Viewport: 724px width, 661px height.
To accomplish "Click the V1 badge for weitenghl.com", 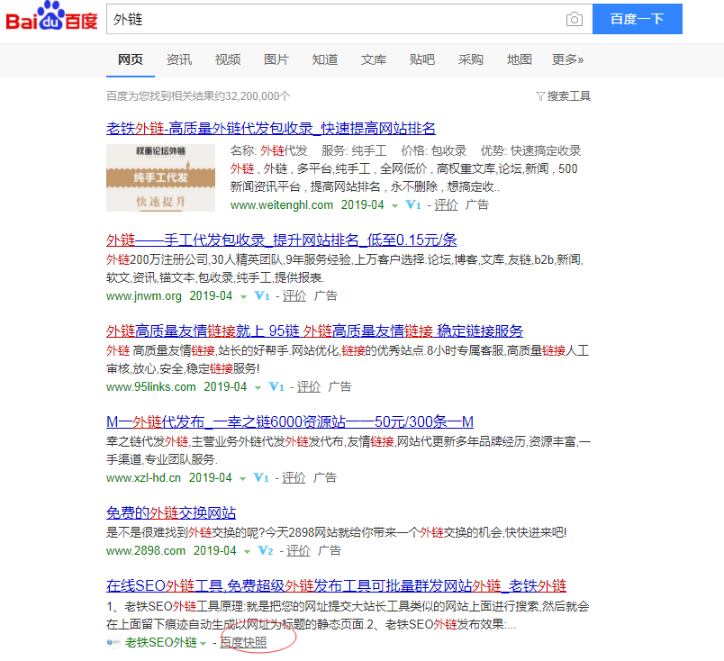I will coord(412,204).
